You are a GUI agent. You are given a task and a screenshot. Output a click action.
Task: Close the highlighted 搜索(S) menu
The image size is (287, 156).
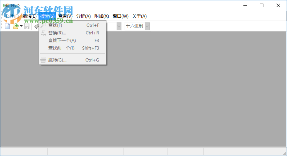tap(47, 16)
